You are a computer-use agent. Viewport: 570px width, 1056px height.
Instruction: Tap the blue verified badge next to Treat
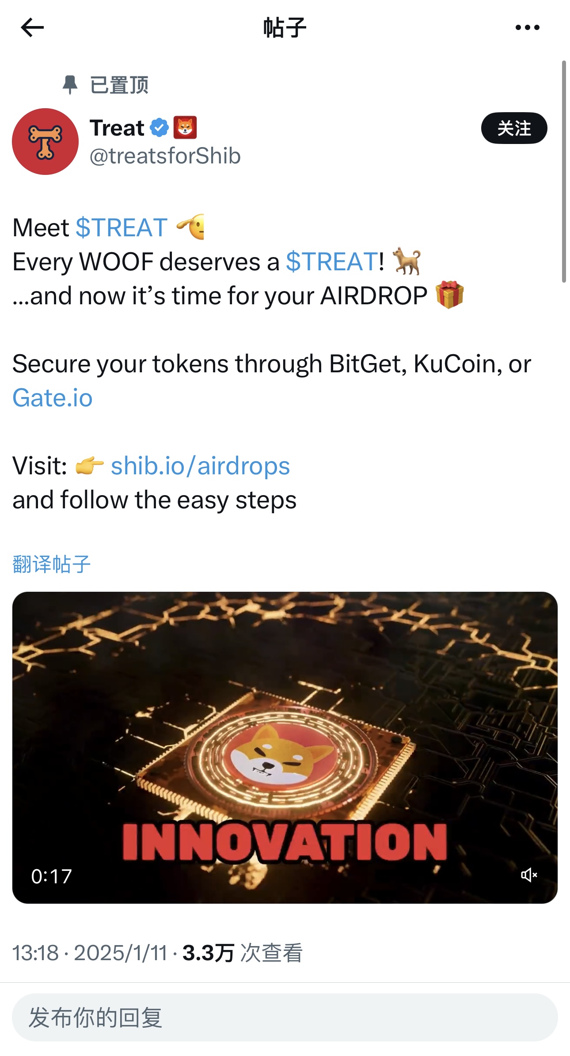(159, 128)
